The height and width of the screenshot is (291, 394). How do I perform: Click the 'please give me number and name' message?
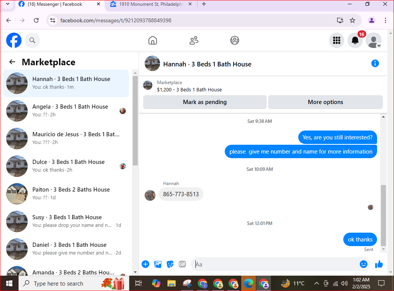pyautogui.click(x=301, y=151)
